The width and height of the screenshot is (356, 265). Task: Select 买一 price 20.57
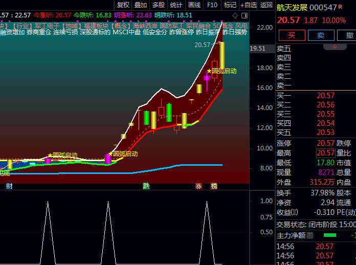point(326,96)
